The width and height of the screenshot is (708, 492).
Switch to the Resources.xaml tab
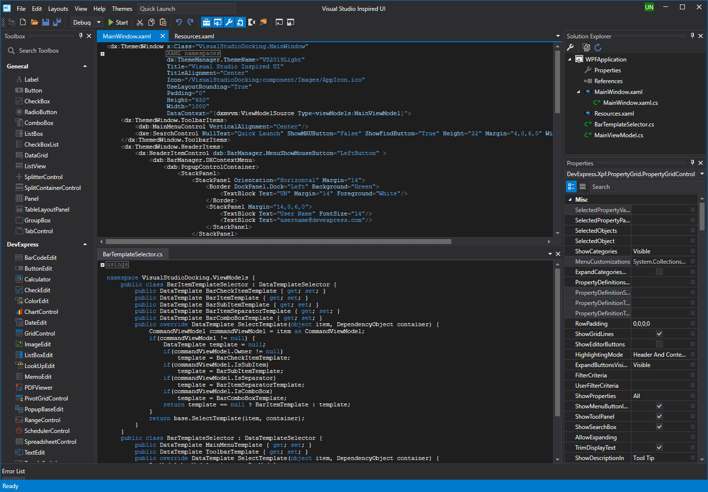click(x=194, y=36)
